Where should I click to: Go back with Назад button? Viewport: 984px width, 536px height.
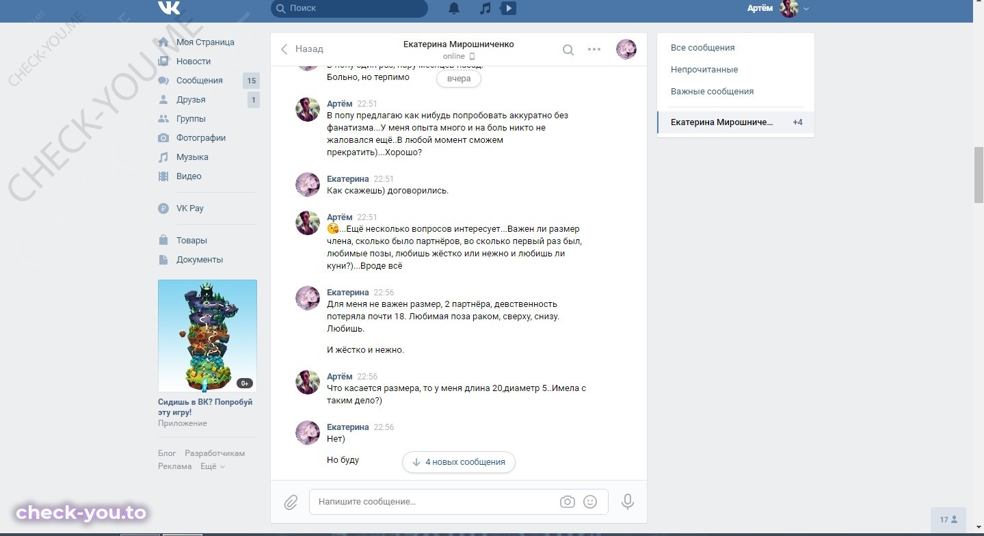pos(302,49)
